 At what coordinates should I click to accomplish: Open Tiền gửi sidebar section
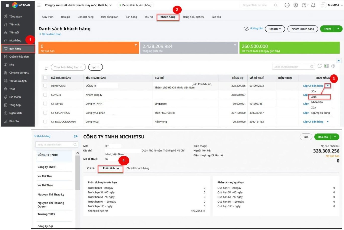point(14,32)
